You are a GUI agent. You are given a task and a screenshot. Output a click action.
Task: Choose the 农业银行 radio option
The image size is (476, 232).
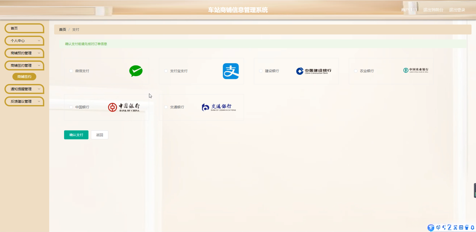pos(356,71)
